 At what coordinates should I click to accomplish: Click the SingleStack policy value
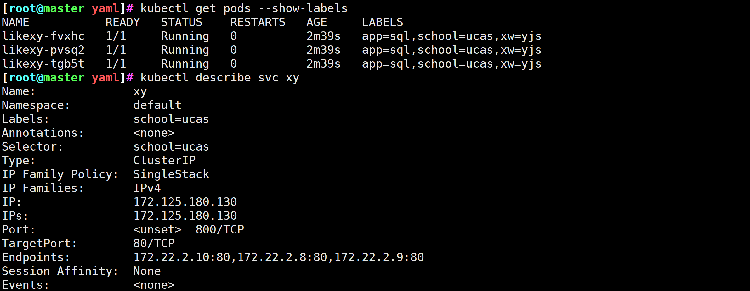click(x=171, y=174)
